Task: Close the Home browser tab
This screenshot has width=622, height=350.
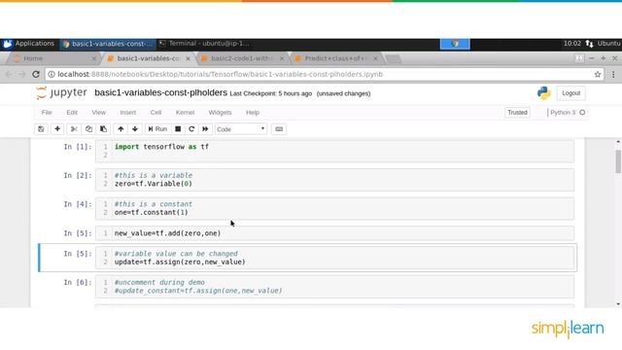Action: point(94,58)
